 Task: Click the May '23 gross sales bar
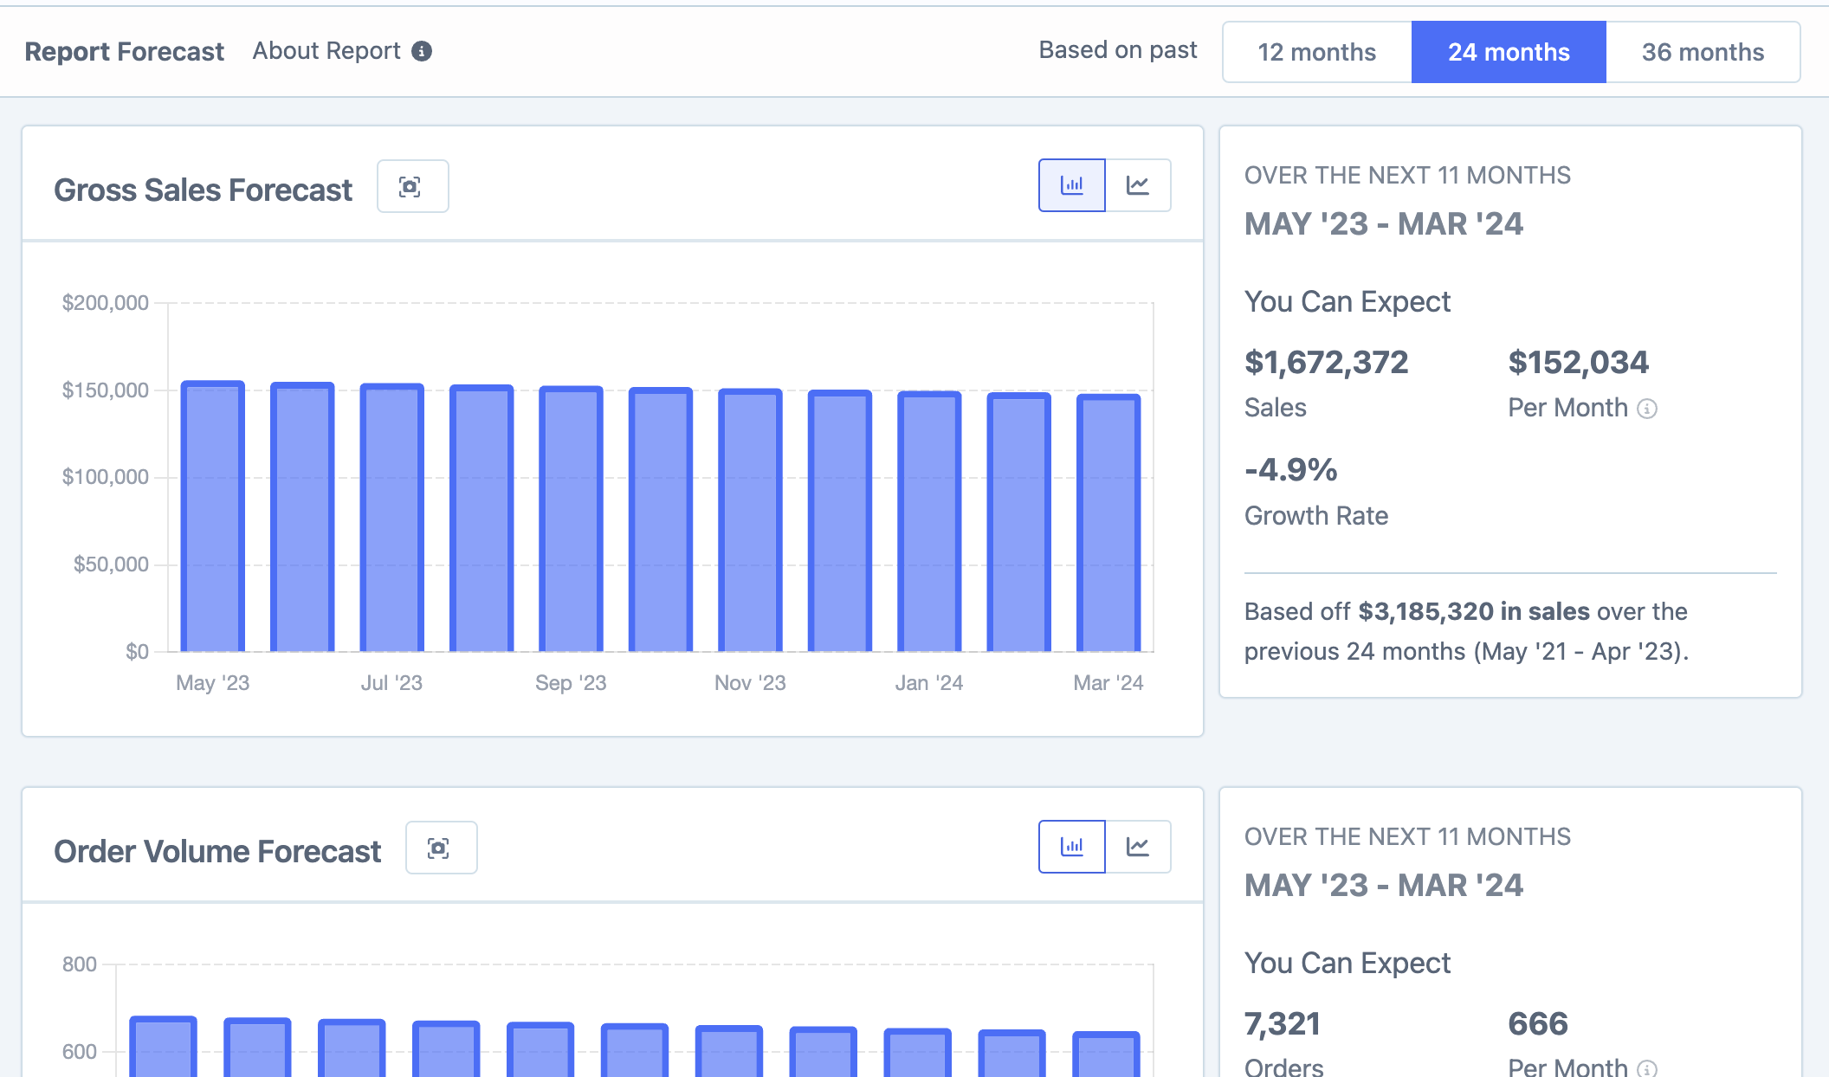click(212, 519)
